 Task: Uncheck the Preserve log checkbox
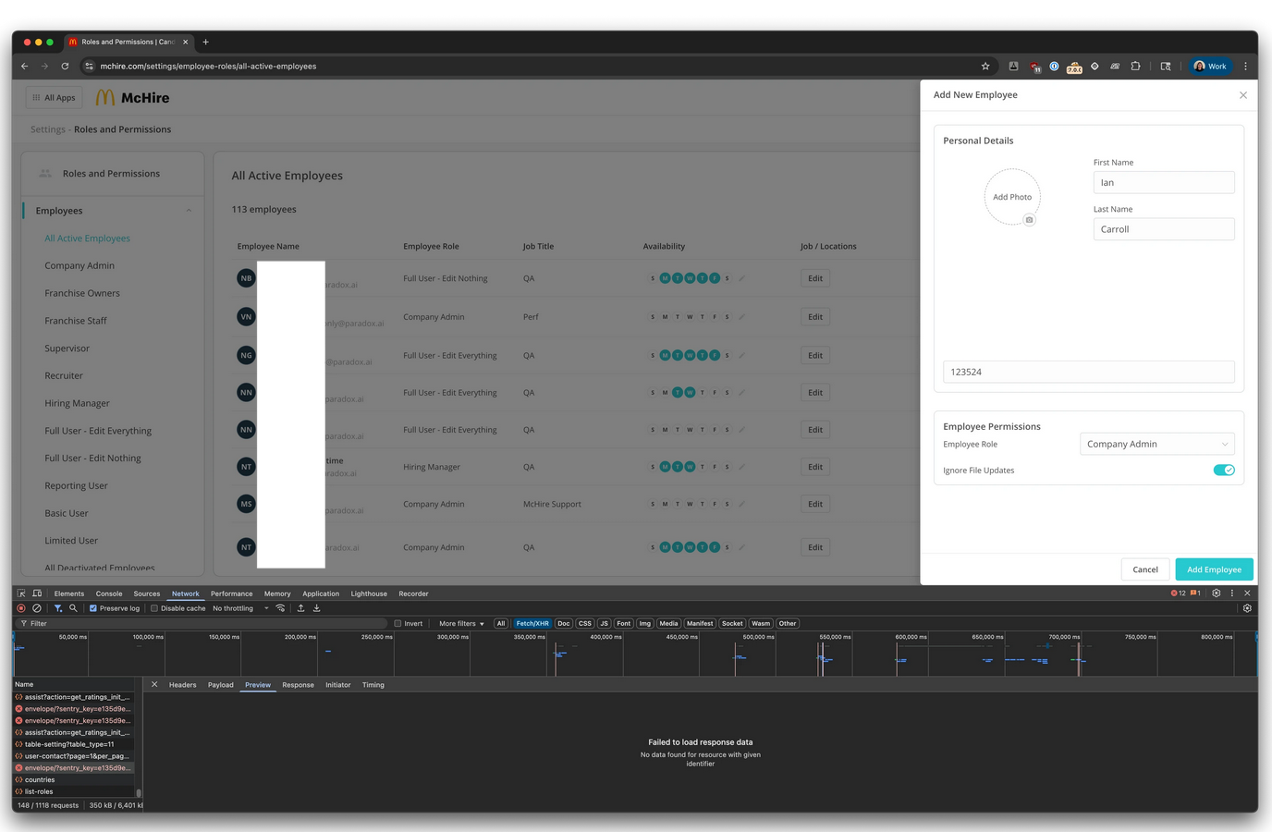pos(93,608)
